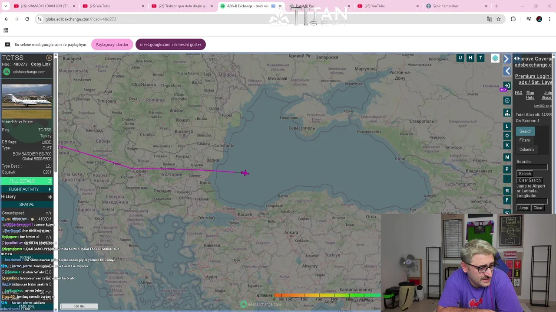Click meet.google.com sekmesini göster button

point(171,45)
